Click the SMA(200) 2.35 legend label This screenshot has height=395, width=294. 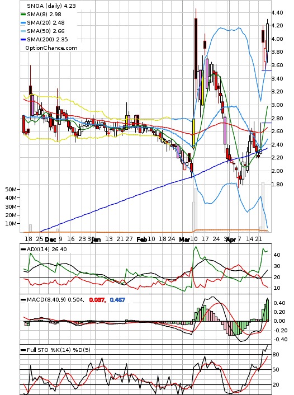48,39
